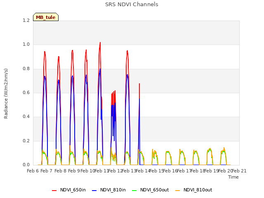Image resolution: width=264 pixels, height=198 pixels.
Task: Click the 0.6 y-axis tick label
Action: click(26, 92)
